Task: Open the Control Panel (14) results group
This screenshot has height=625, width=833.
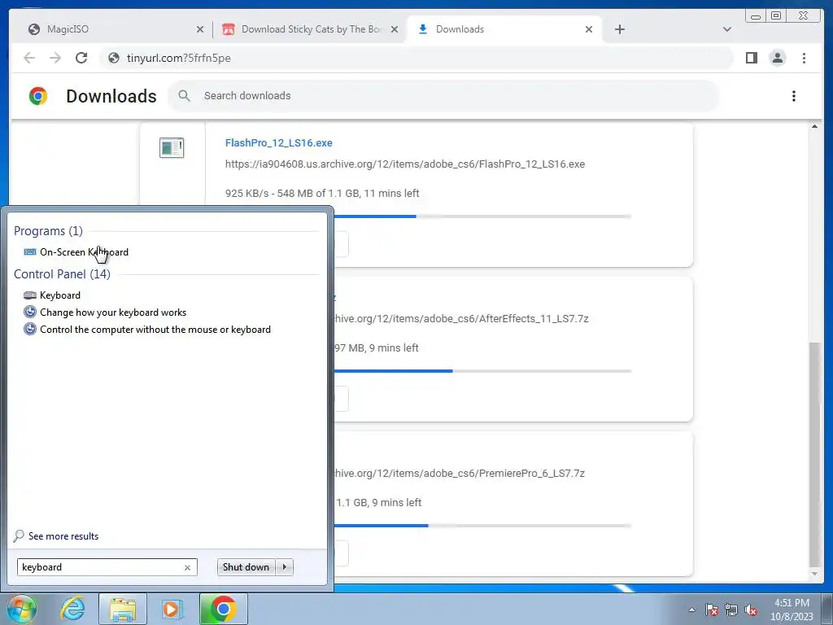Action: click(62, 273)
